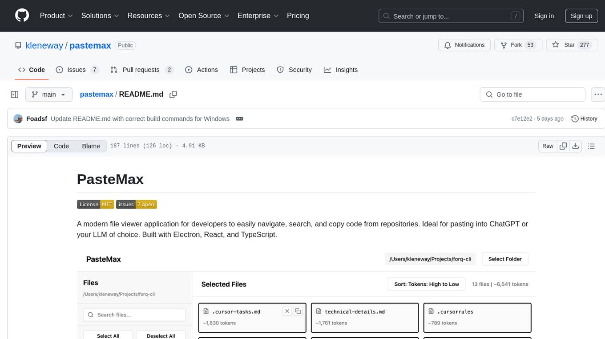Click the Fork count 53

pyautogui.click(x=530, y=45)
